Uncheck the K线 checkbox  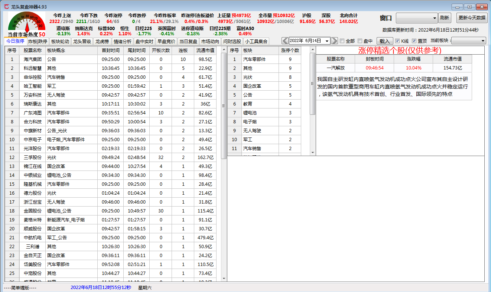click(397, 41)
